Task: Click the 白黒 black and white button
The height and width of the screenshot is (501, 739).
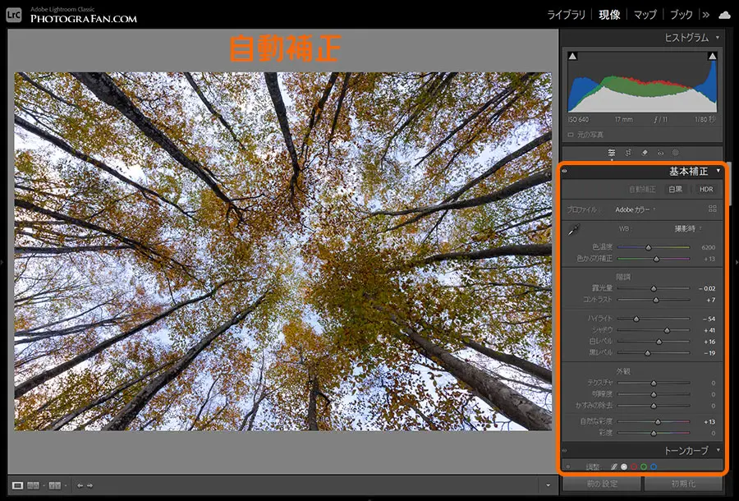Action: point(676,189)
